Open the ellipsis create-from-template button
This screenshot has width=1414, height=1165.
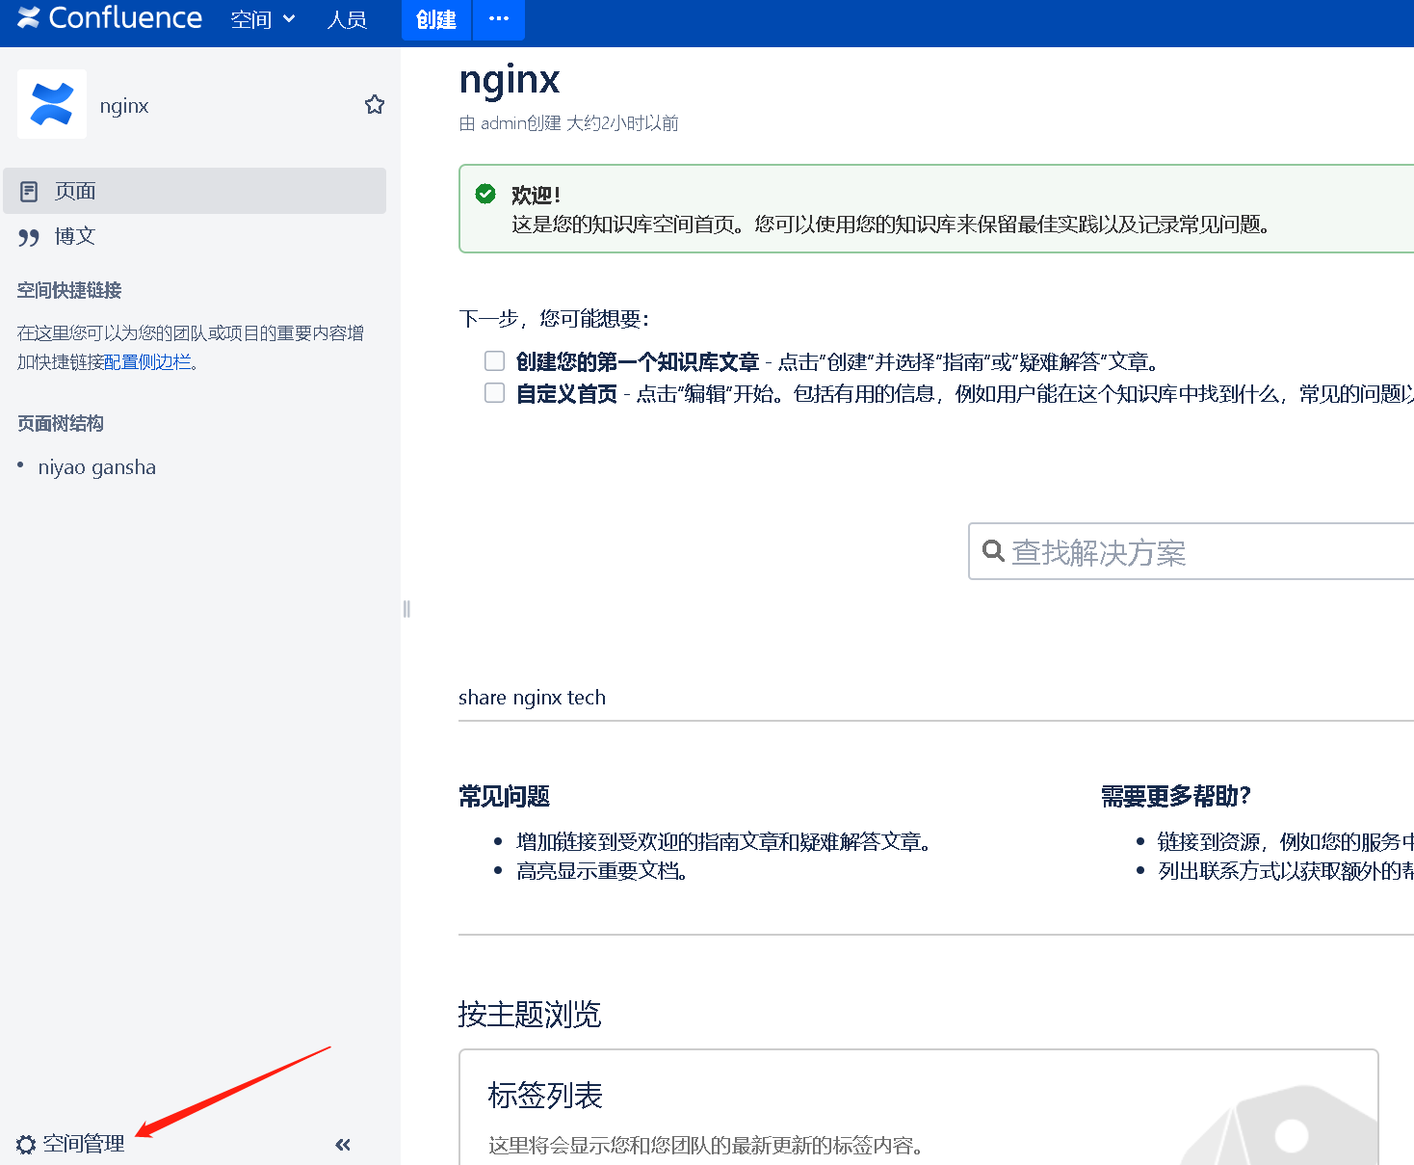[x=499, y=19]
